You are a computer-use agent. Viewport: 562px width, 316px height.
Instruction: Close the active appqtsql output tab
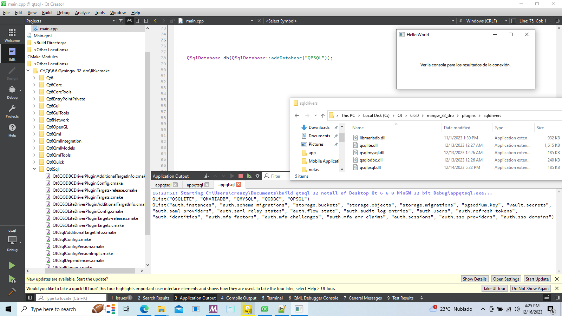(238, 184)
